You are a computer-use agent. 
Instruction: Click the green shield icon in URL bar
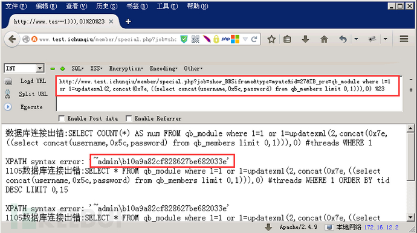click(184, 39)
